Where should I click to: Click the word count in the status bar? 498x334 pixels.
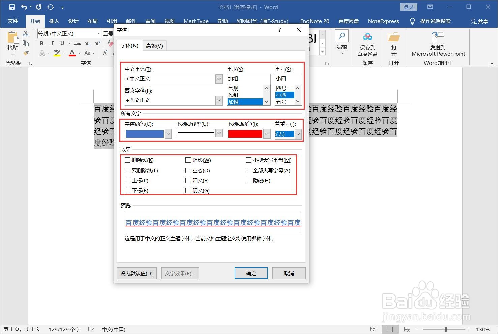(x=64, y=329)
